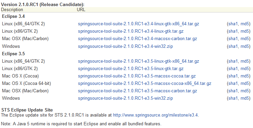Download the e3.5 macosx-cocoa tar.gz

[137, 76]
